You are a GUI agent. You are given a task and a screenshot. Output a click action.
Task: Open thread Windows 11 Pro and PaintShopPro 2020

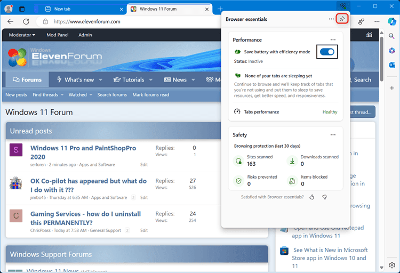83,152
